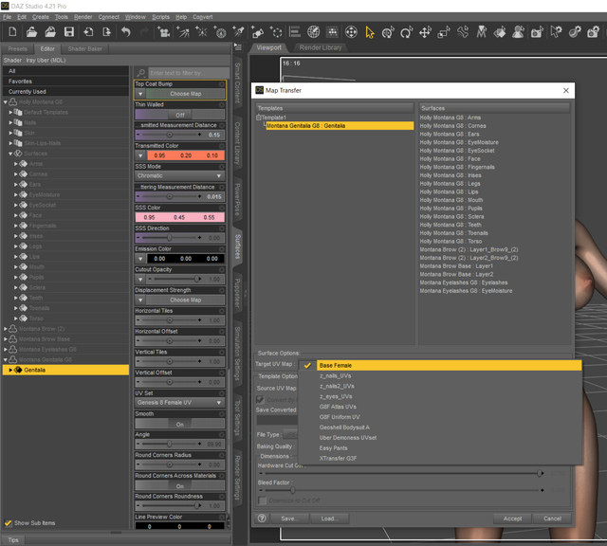Click the Export icon in the toolbar

click(106, 32)
